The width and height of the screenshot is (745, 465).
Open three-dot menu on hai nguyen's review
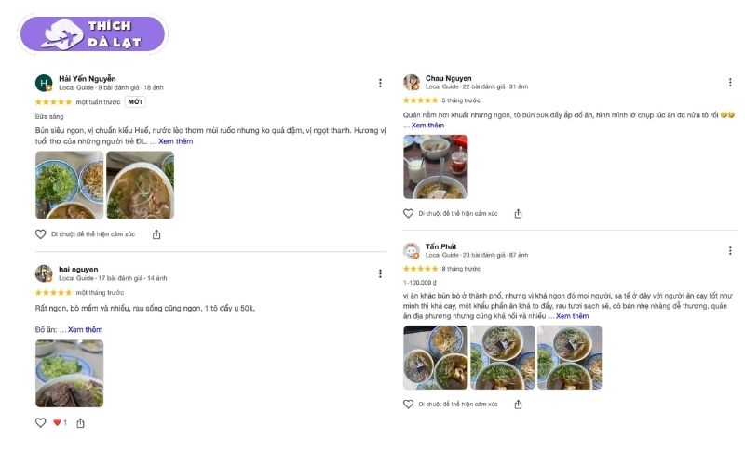coord(380,273)
